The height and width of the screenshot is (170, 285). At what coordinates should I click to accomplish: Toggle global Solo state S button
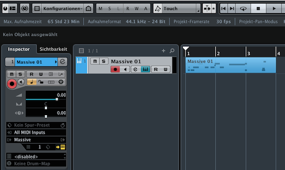(x=109, y=8)
